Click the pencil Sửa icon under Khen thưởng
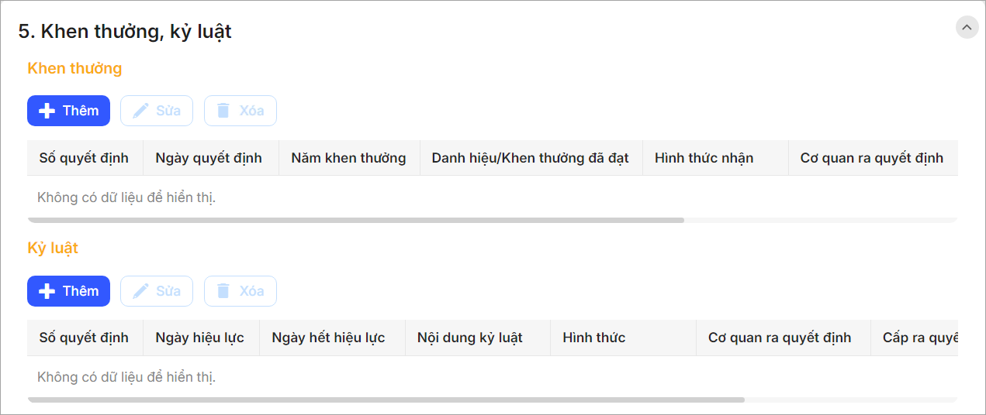Screen dimensions: 986x415 [140, 111]
